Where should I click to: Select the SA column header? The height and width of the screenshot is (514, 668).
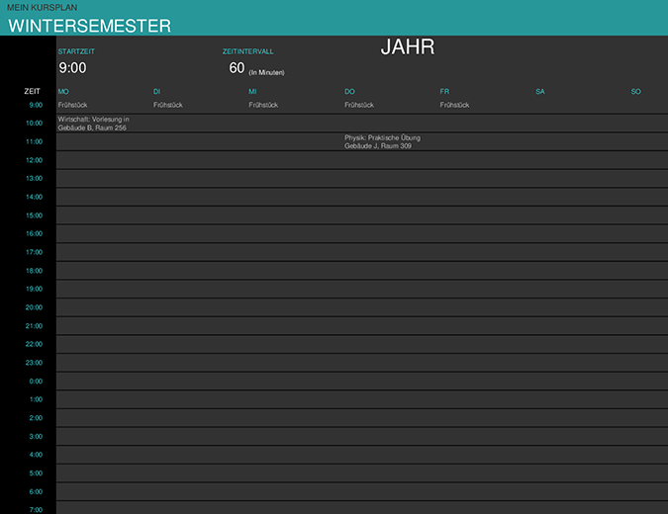click(540, 92)
